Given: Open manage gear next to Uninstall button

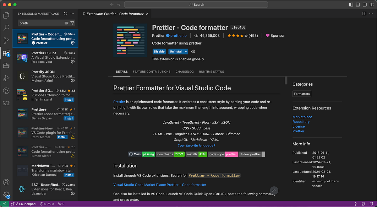Looking at the screenshot, I should tap(193, 51).
